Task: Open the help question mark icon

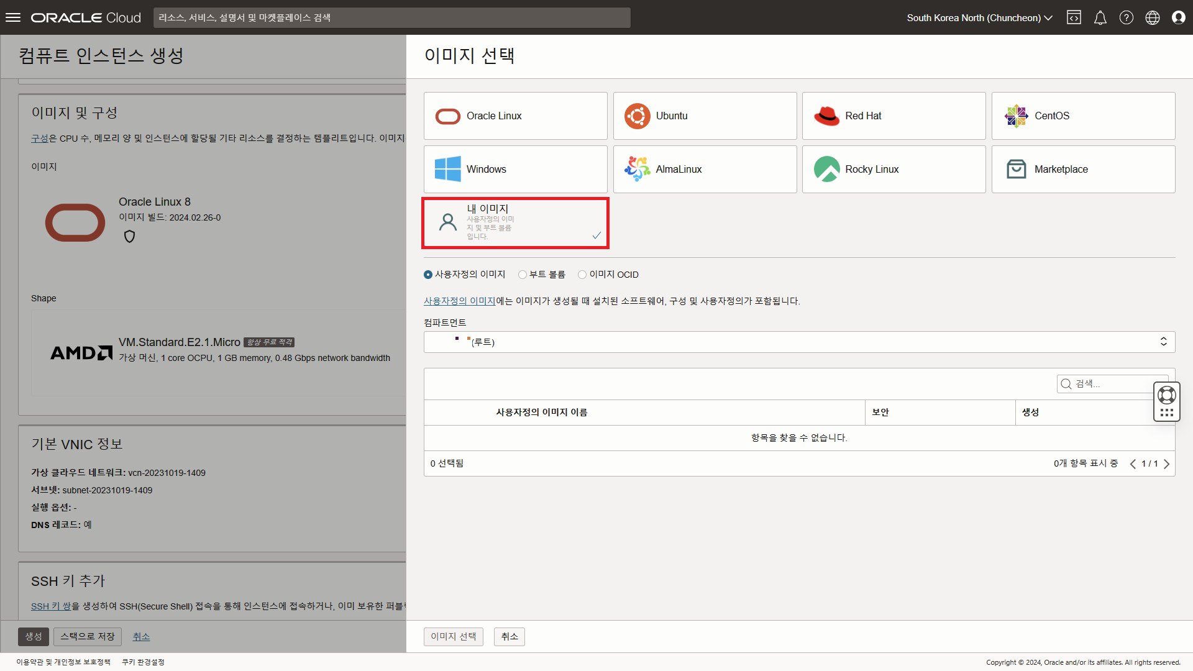Action: coord(1126,17)
